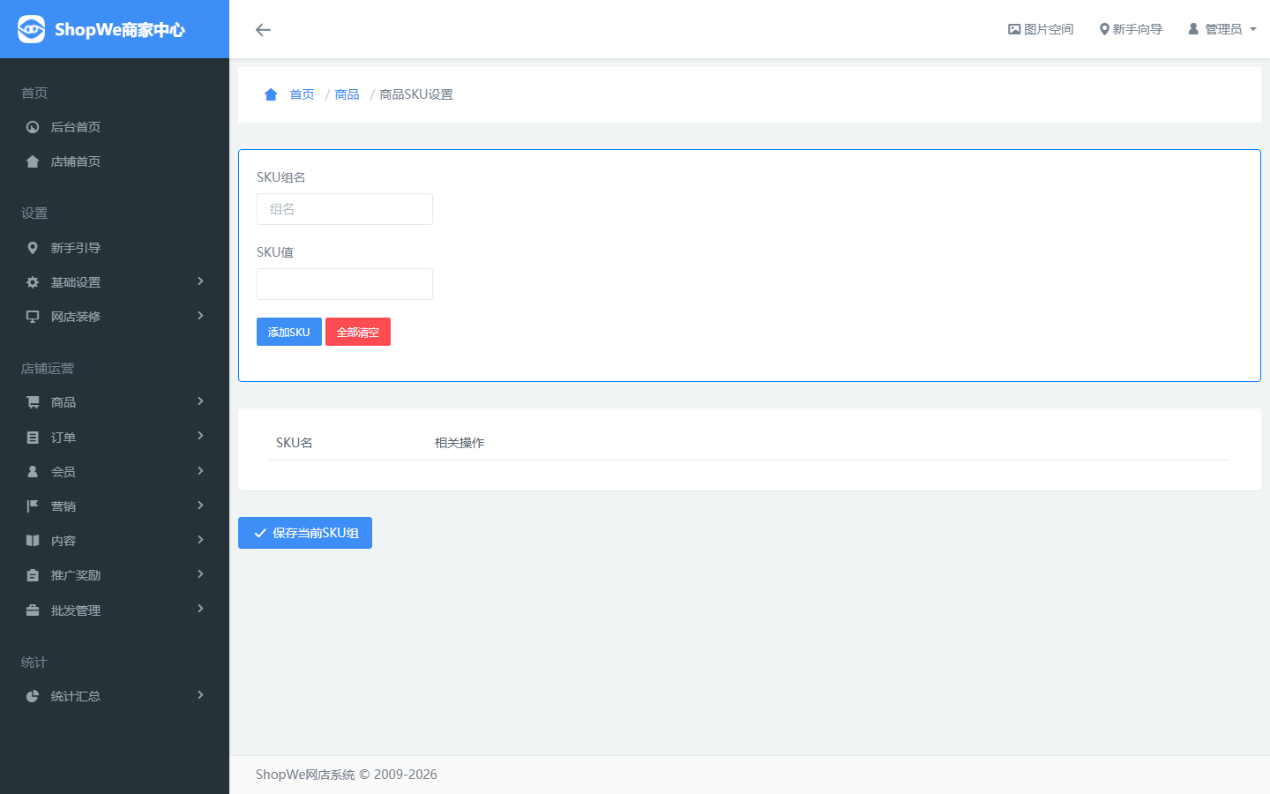1270x794 pixels.
Task: Click the SKU名 column header
Action: (x=295, y=443)
